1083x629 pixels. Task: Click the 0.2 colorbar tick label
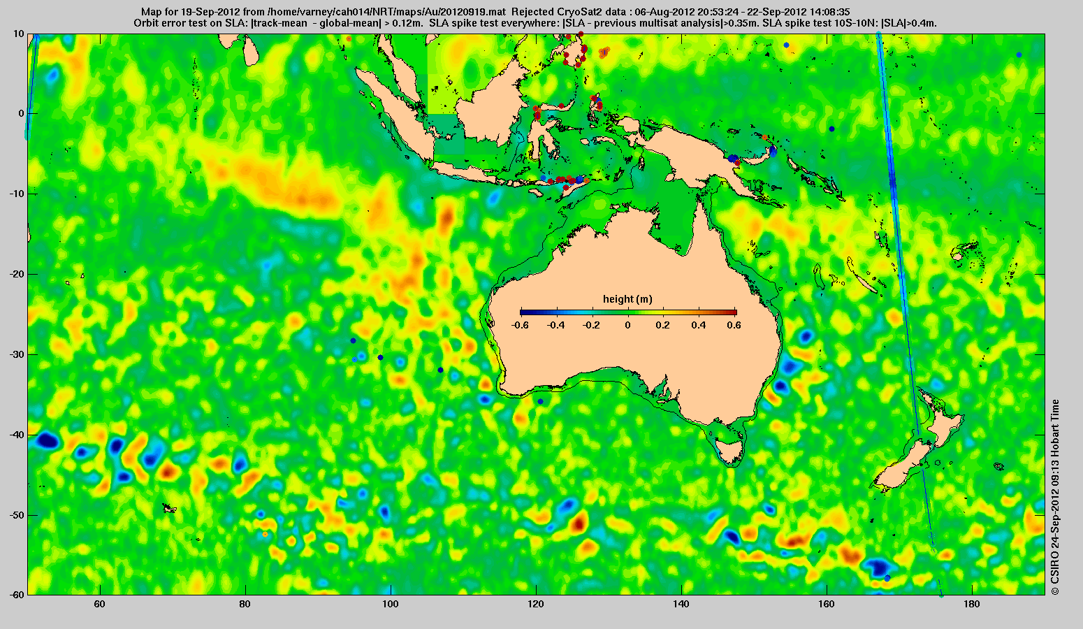[x=664, y=325]
